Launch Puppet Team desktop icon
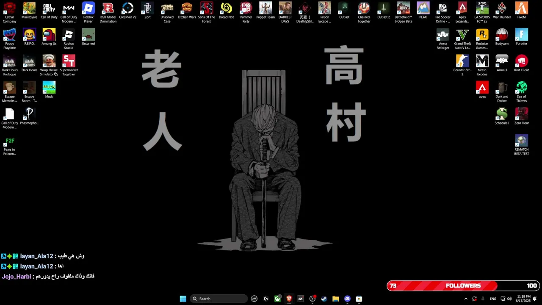This screenshot has width=542, height=305. (x=265, y=11)
